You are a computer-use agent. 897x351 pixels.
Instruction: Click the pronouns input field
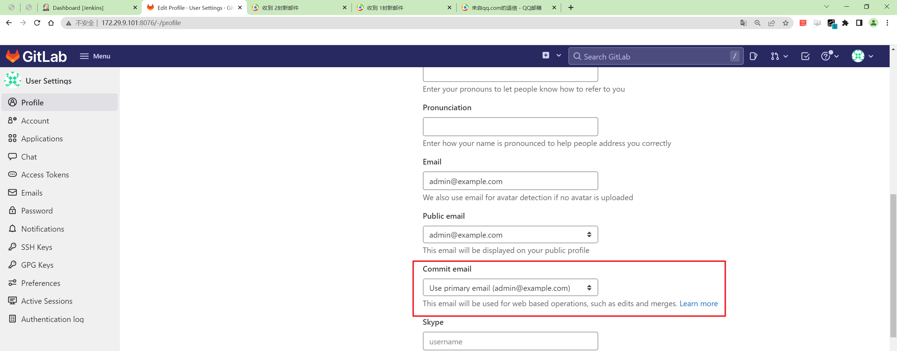pos(510,74)
